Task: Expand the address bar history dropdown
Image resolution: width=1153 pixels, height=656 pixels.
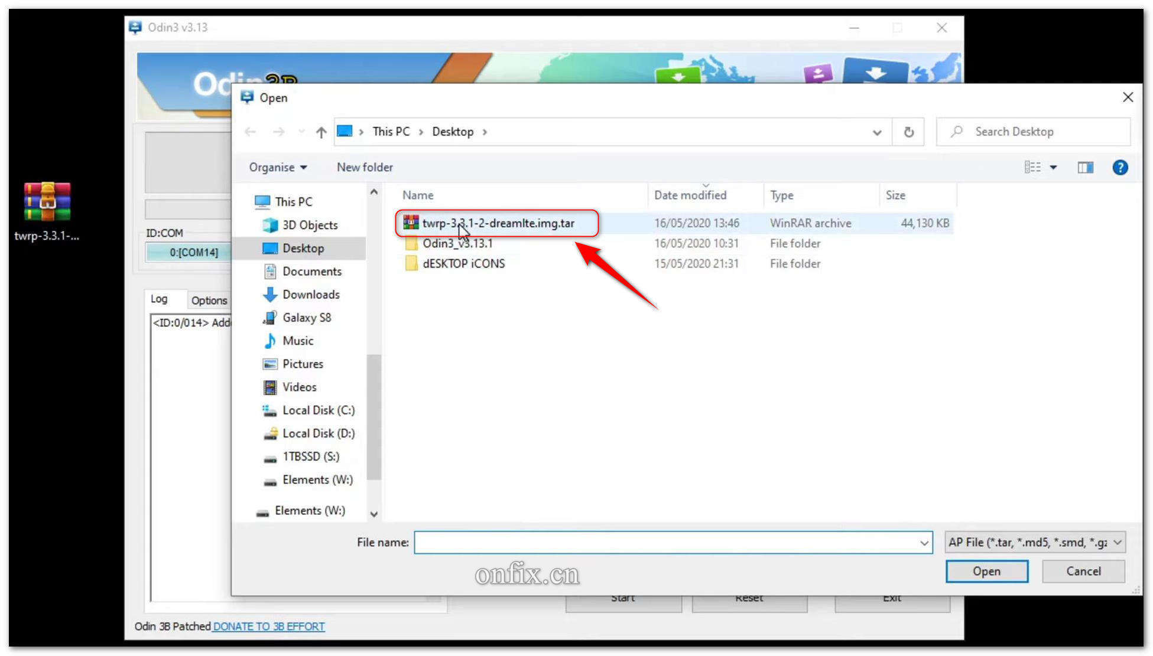Action: click(x=877, y=132)
